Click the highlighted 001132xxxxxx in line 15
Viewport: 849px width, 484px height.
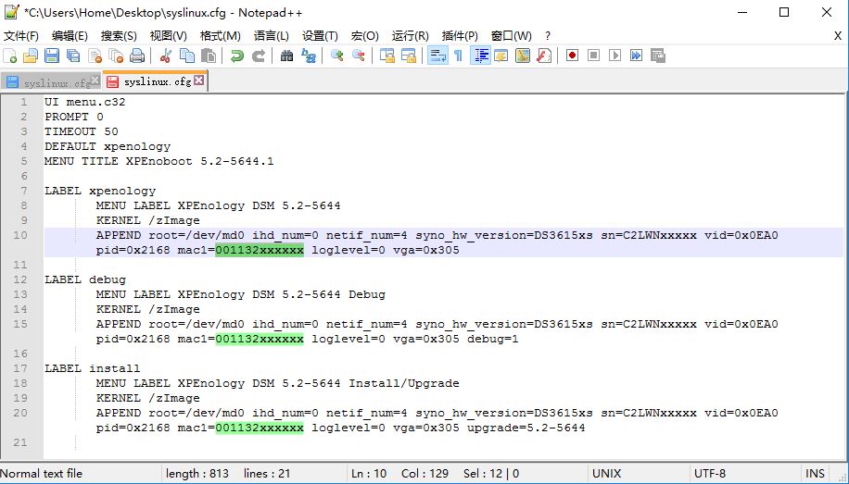pos(260,339)
